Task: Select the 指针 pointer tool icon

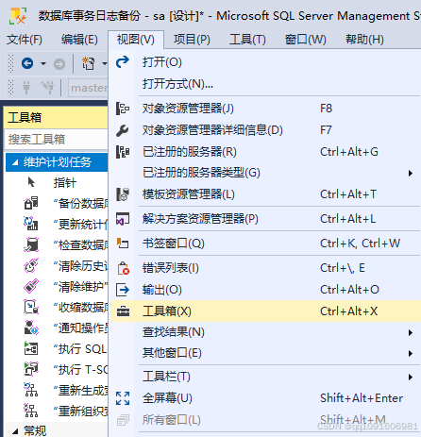Action: (x=31, y=182)
